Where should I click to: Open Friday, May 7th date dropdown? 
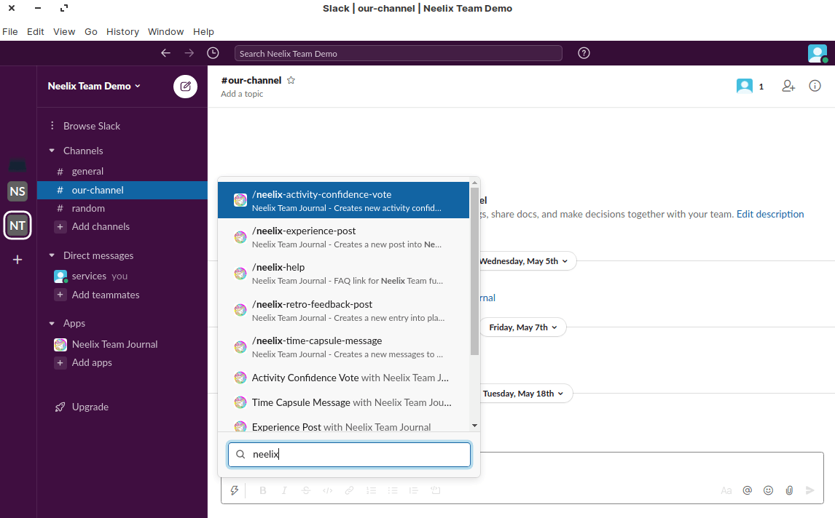(523, 327)
